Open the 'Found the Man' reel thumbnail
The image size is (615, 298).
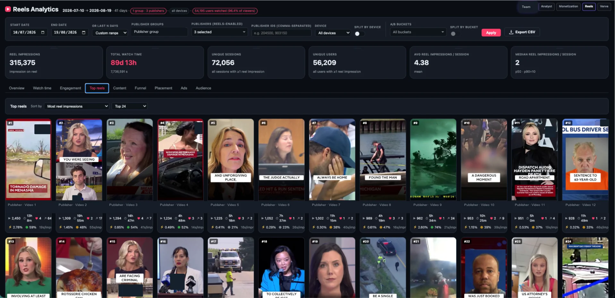point(383,159)
